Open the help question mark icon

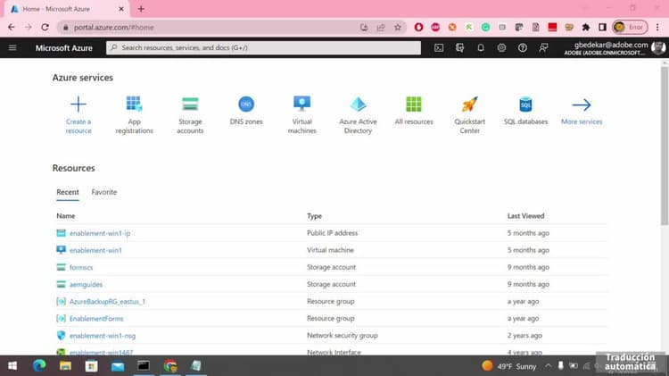click(522, 48)
